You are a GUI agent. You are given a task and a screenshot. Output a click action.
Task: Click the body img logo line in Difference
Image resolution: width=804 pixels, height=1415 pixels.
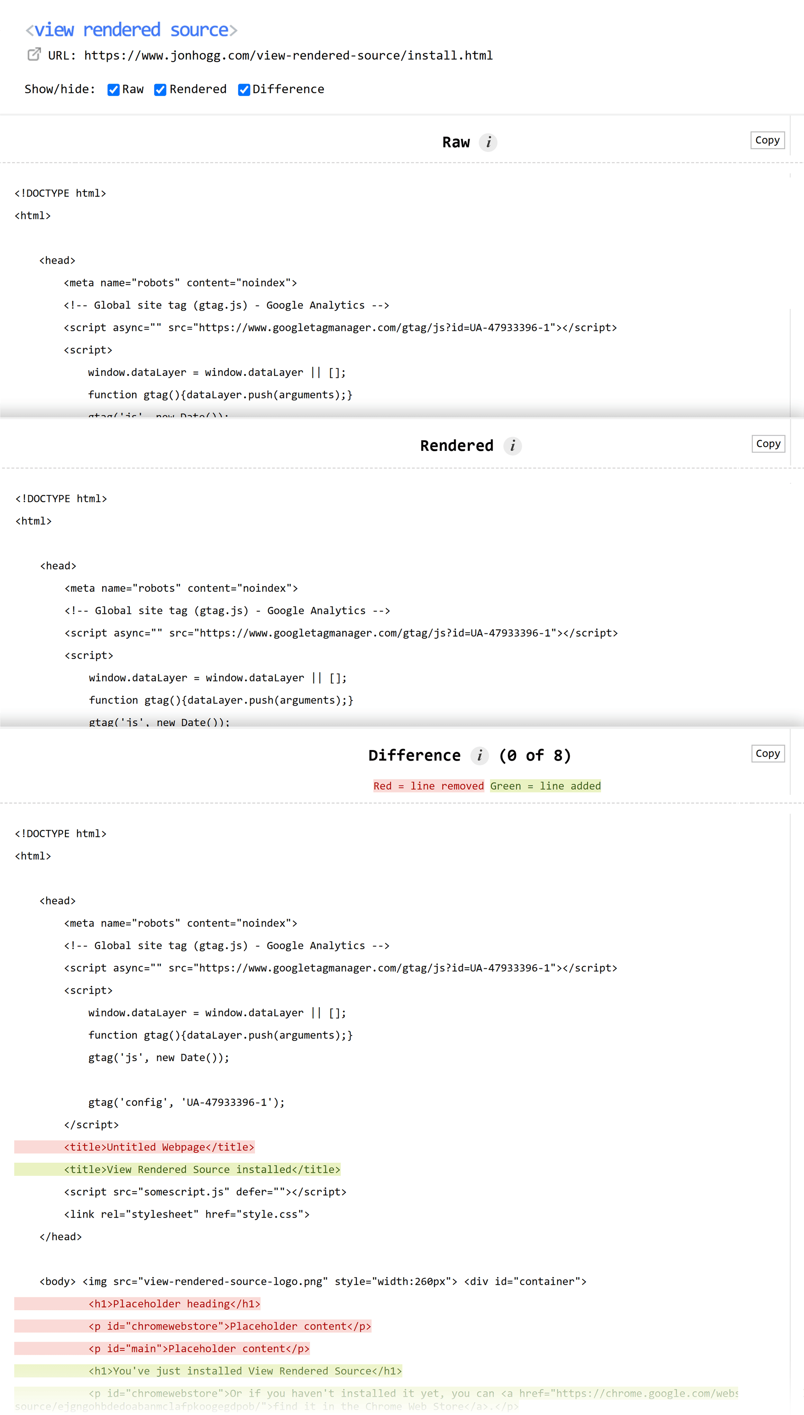click(313, 1281)
